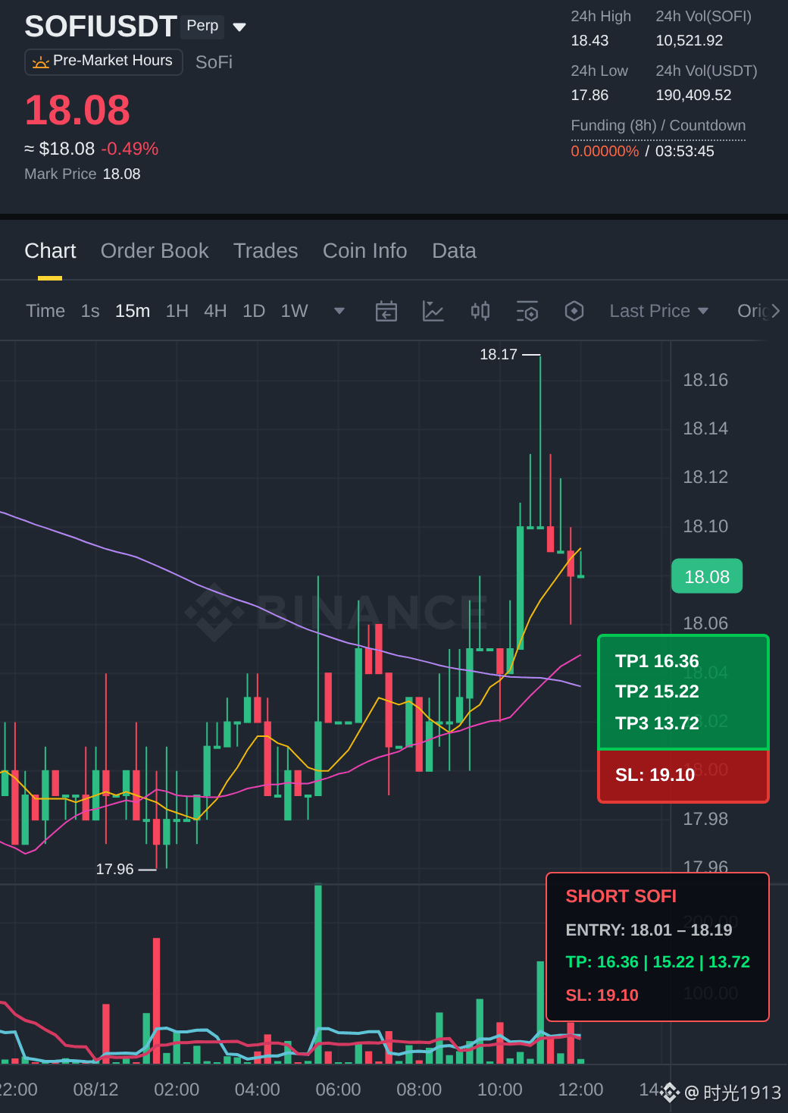788x1113 pixels.
Task: Open the calendar go-to-date icon
Action: [x=386, y=311]
